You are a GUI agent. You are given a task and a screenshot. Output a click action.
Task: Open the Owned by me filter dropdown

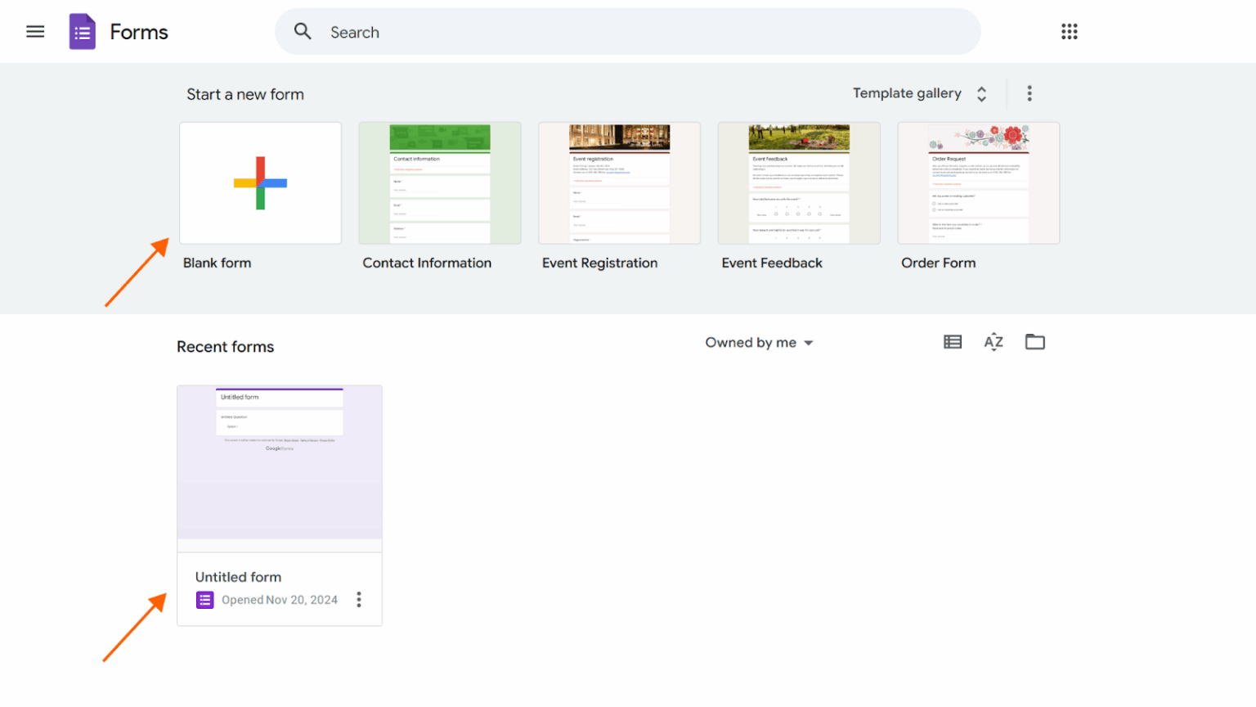758,342
